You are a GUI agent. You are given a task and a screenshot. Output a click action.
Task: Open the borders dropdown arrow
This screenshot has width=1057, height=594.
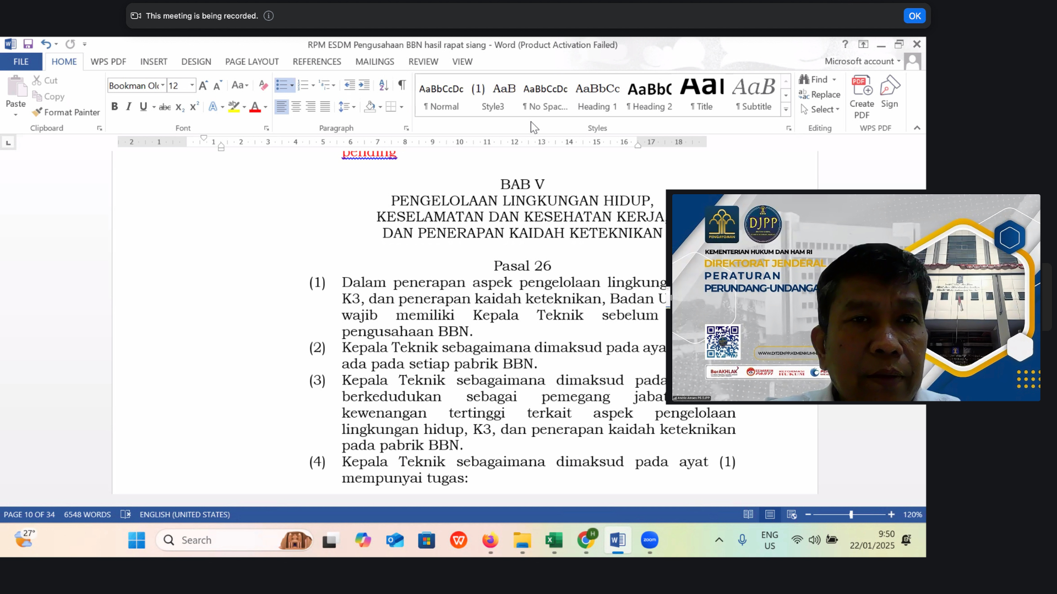tap(401, 107)
